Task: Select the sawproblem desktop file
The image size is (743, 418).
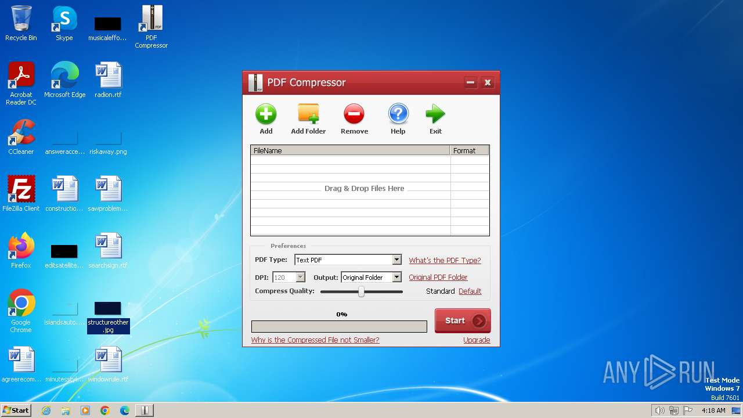Action: pyautogui.click(x=108, y=194)
